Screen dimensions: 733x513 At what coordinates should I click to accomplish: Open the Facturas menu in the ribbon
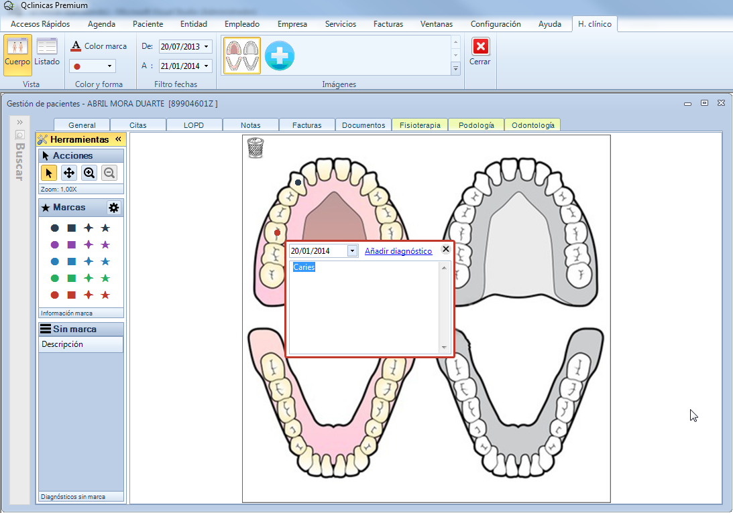(388, 24)
